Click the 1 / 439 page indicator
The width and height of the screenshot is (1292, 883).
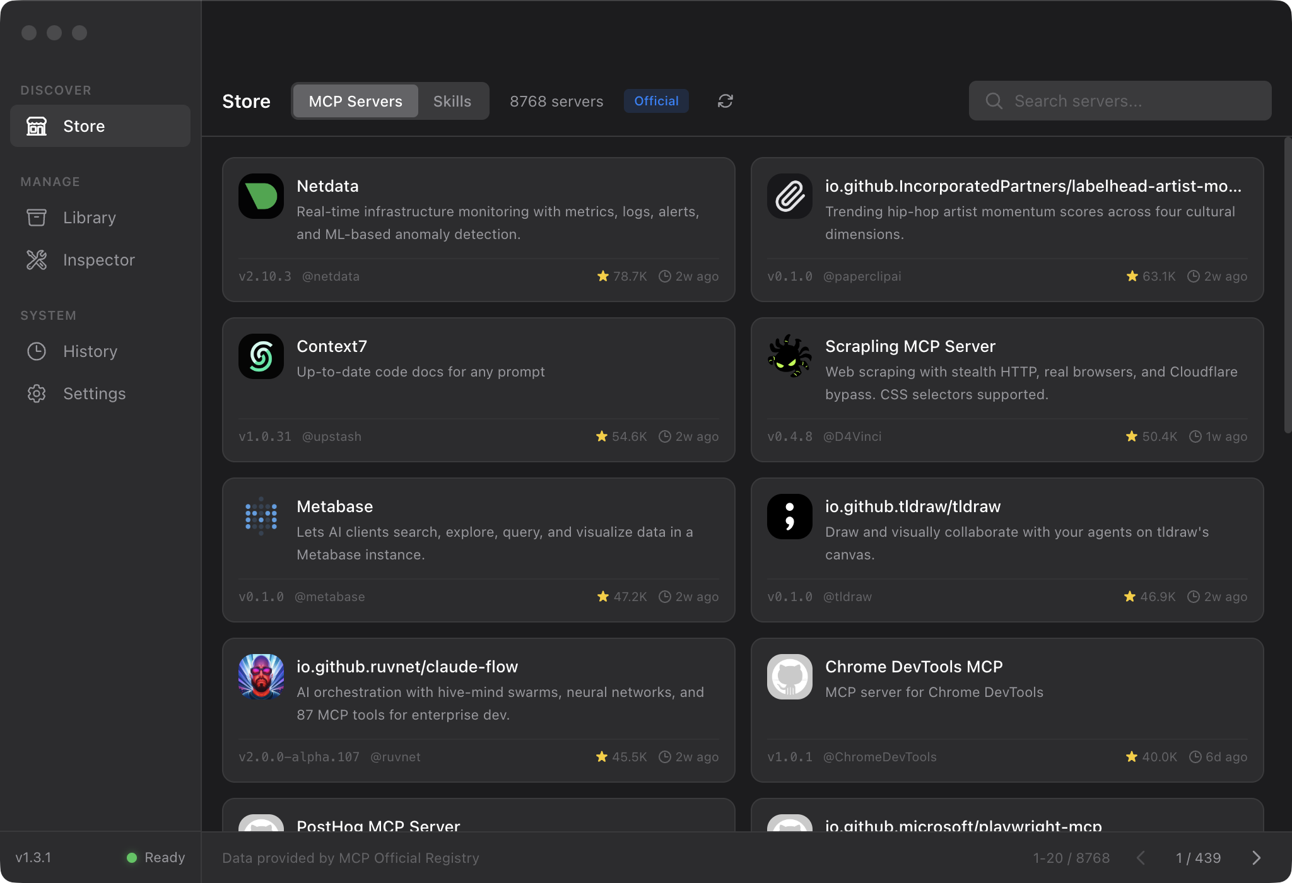pos(1199,858)
